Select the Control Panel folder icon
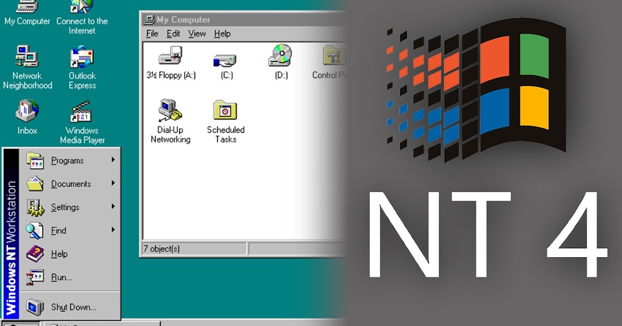The height and width of the screenshot is (326, 622). pos(334,55)
